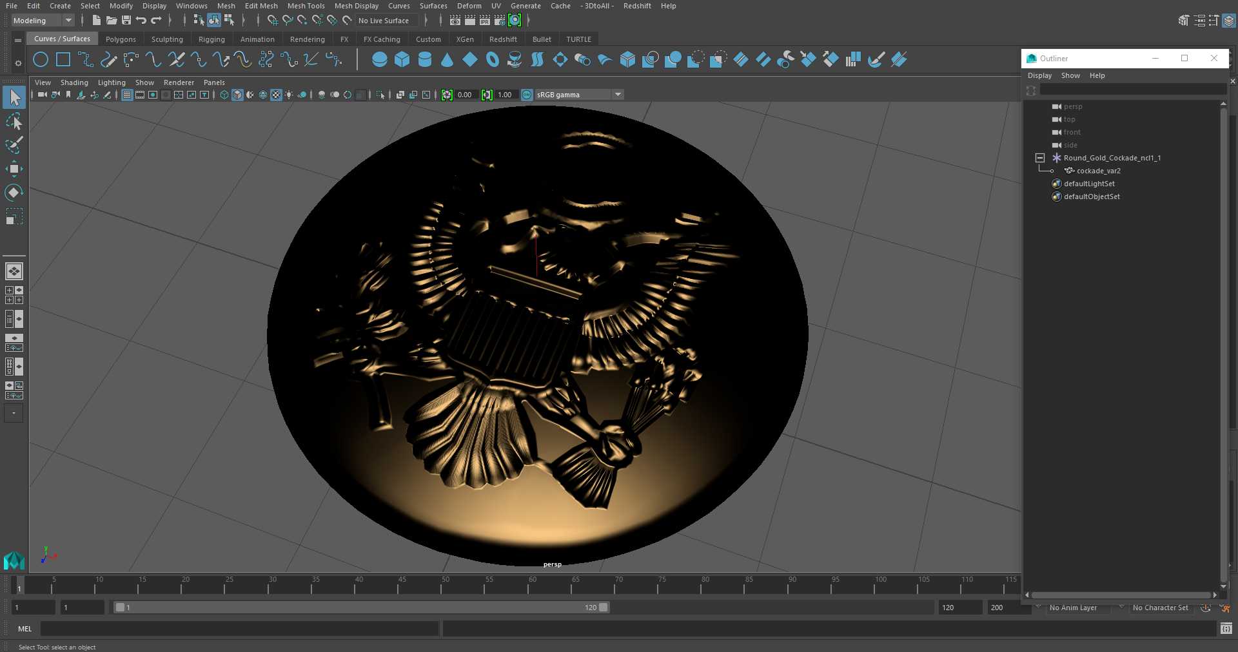Create a NURBS Plane primitive
The width and height of the screenshot is (1238, 652).
(x=470, y=60)
